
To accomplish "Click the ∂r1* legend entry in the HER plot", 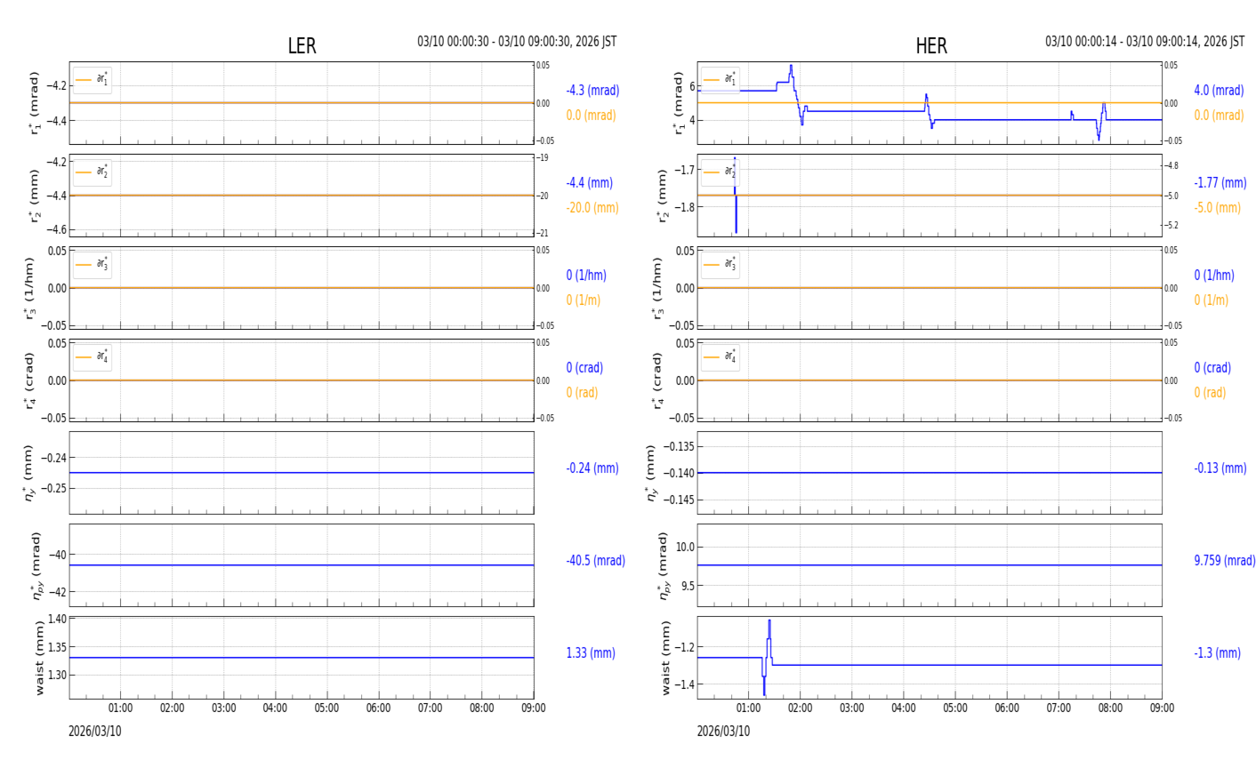I will coord(721,80).
